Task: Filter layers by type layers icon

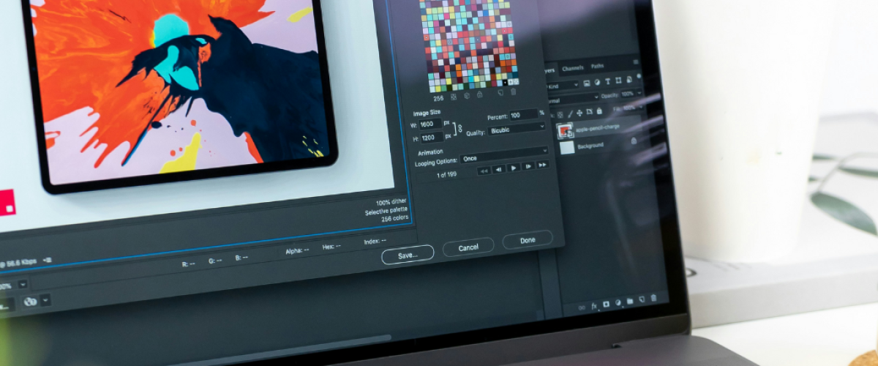Action: click(x=608, y=81)
